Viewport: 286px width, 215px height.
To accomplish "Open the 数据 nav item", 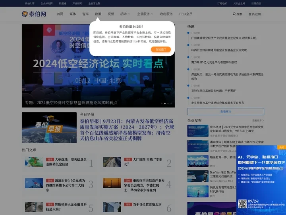I will click(x=98, y=14).
